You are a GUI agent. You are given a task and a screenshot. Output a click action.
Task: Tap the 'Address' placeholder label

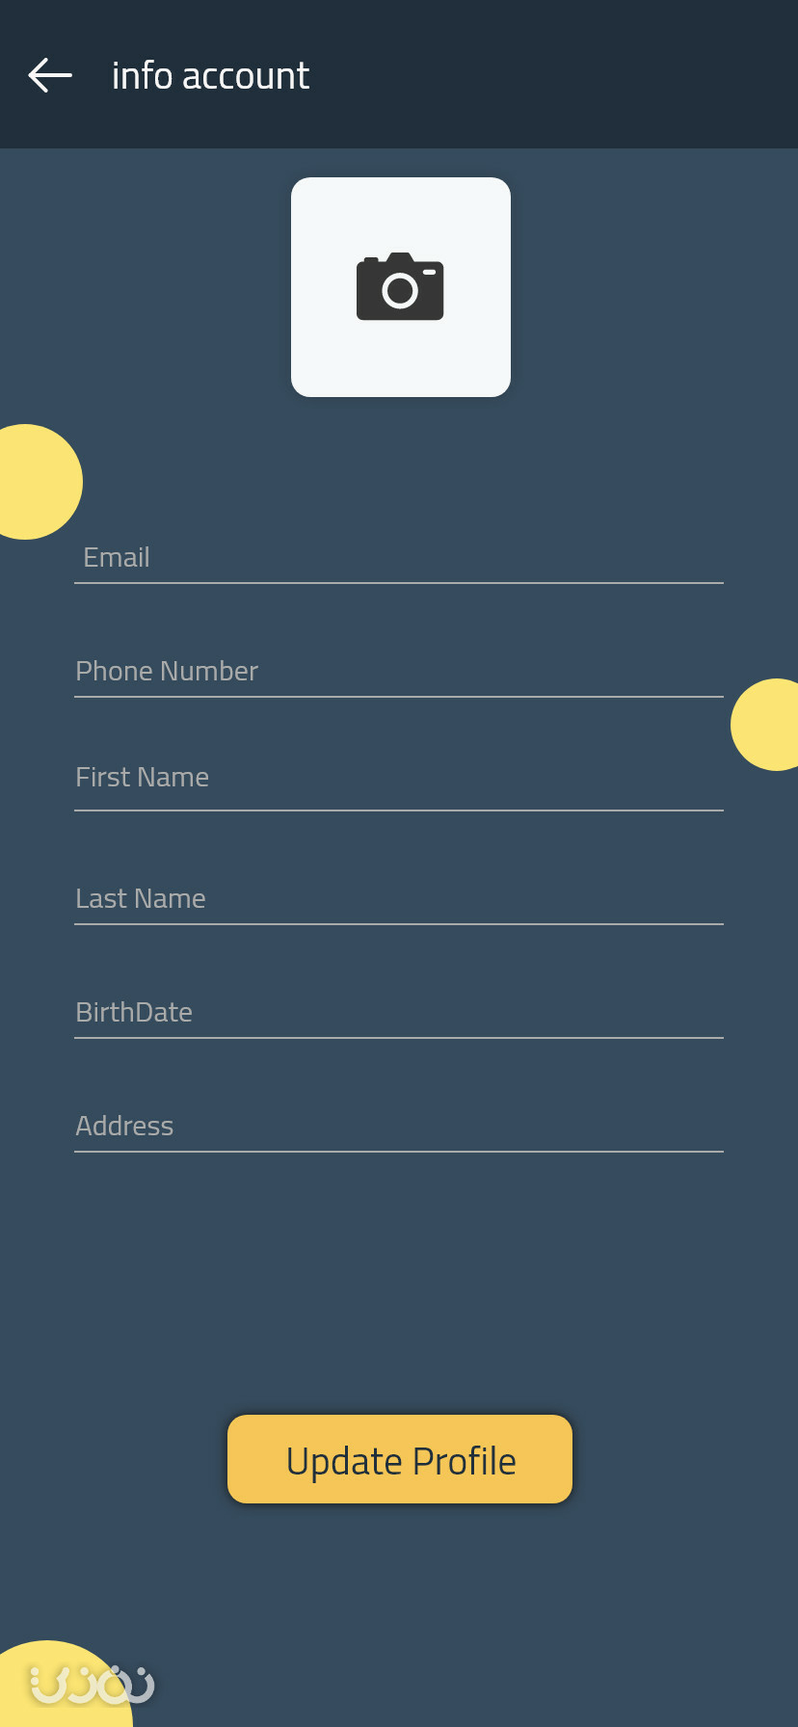click(x=124, y=1126)
